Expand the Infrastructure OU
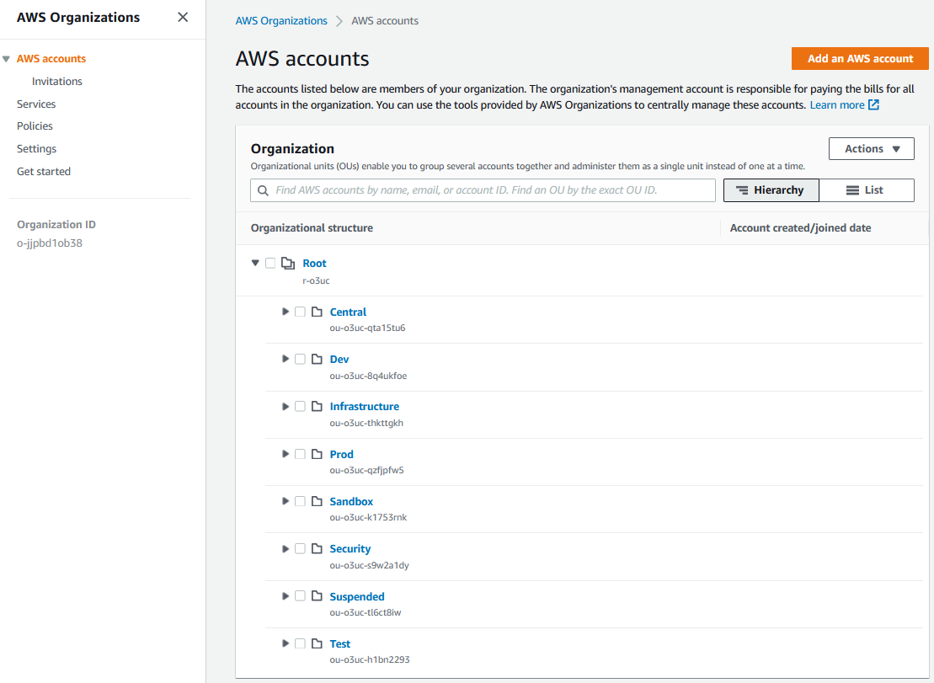The width and height of the screenshot is (934, 683). tap(286, 407)
